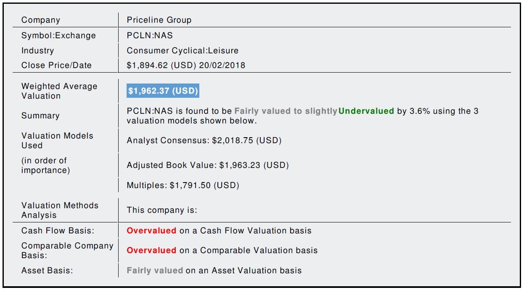Click the green Undervalued word in Summary

pos(366,112)
